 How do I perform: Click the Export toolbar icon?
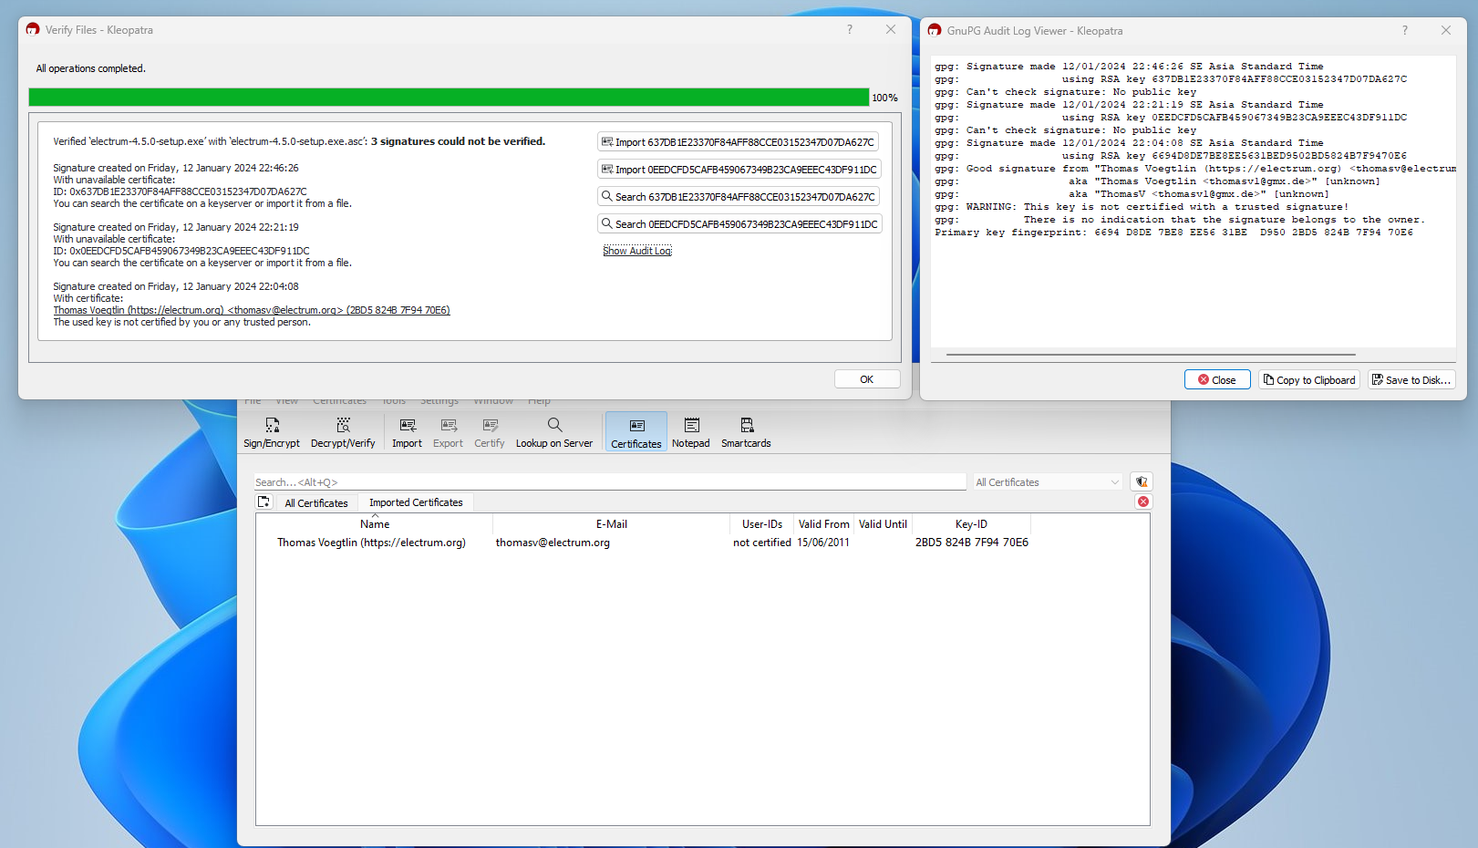coord(448,432)
